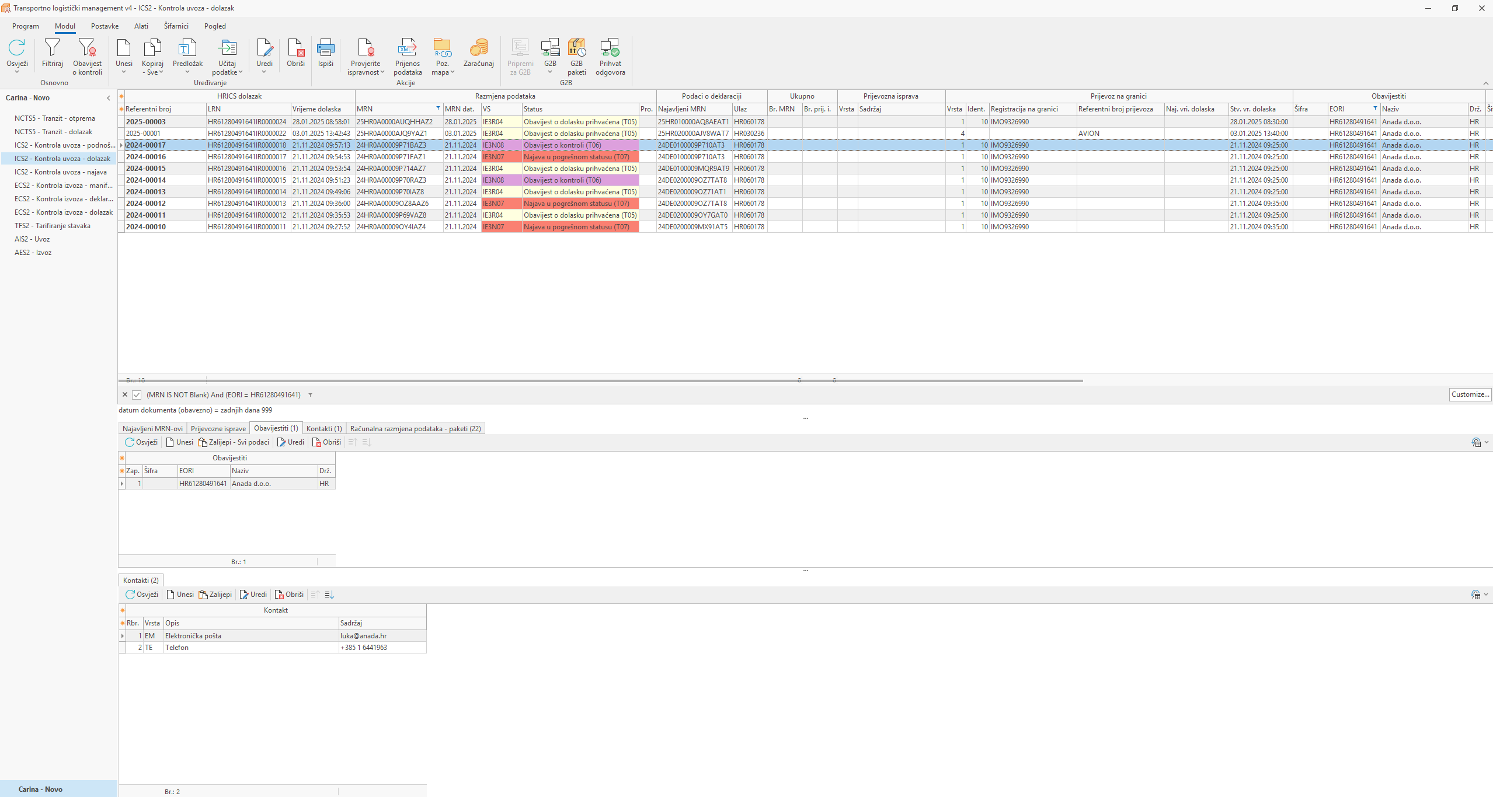The image size is (1493, 797).
Task: Click the Zaračunaj coins icon
Action: 478,48
